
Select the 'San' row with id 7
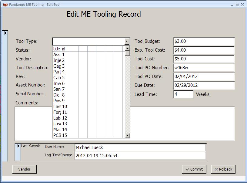(88, 89)
